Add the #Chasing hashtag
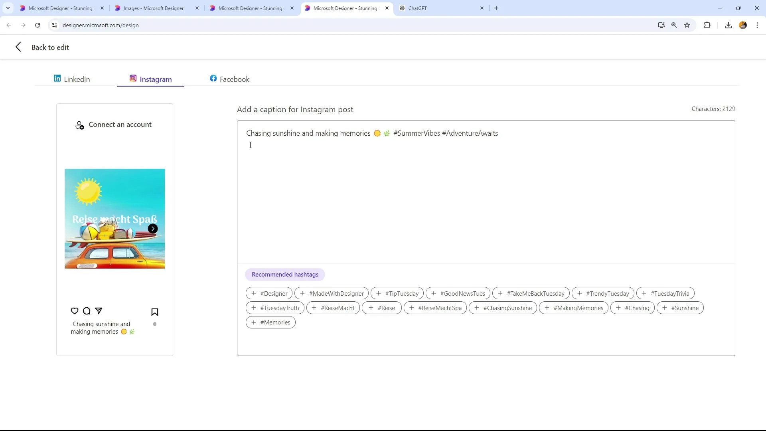The height and width of the screenshot is (431, 766). click(632, 308)
